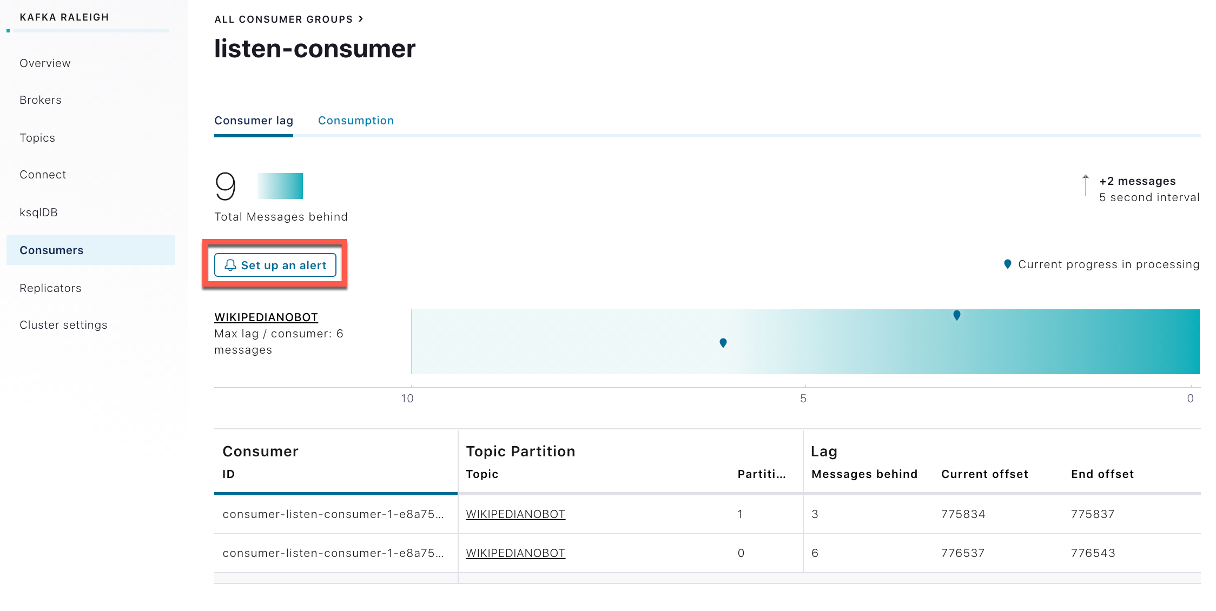
Task: Click the bell icon in alert button
Action: 230,265
